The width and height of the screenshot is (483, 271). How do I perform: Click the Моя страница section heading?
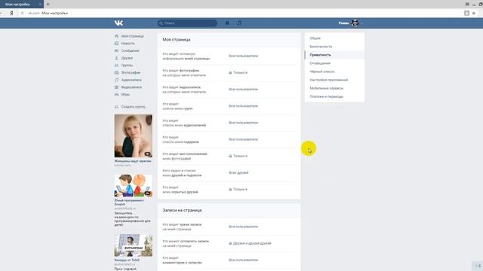point(177,40)
